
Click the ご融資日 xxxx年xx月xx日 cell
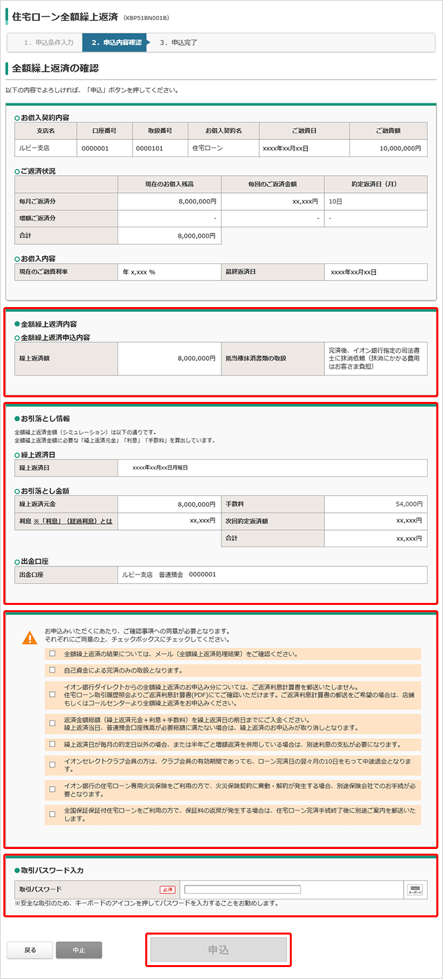pos(304,148)
